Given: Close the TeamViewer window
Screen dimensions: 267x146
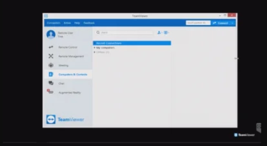Looking at the screenshot, I should coord(231,15).
